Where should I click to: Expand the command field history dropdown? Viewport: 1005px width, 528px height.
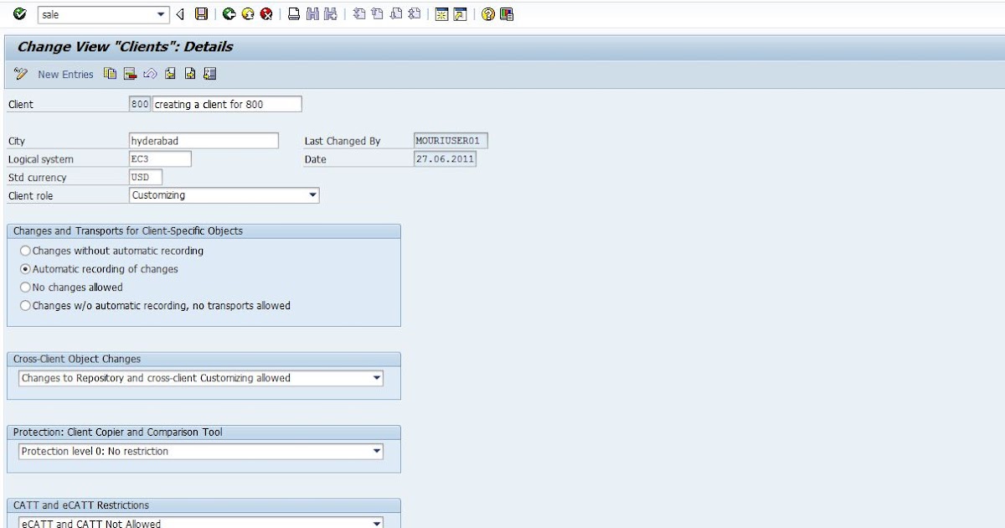coord(162,13)
